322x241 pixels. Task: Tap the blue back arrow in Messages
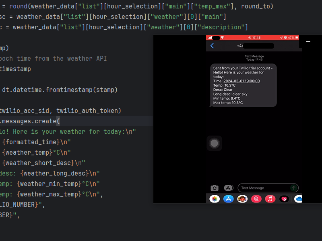[x=212, y=46]
